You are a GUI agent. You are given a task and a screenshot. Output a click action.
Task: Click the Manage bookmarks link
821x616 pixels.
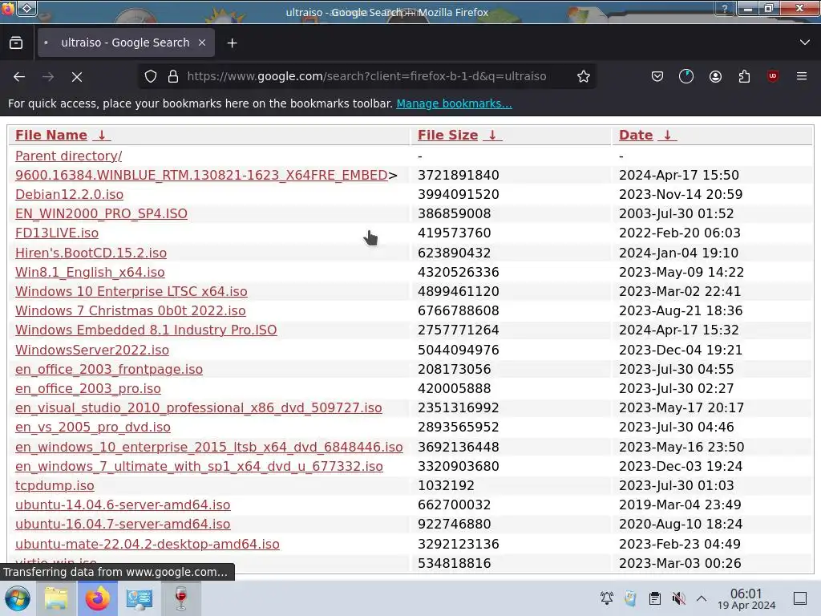[x=454, y=103]
